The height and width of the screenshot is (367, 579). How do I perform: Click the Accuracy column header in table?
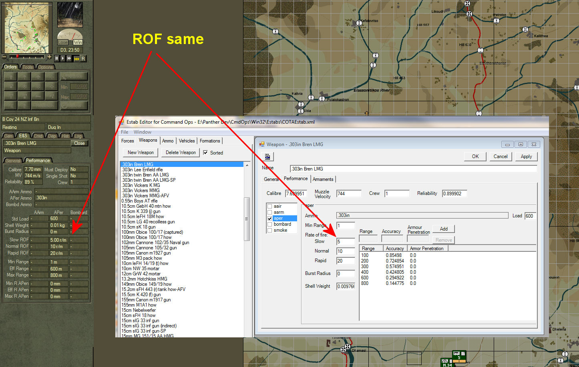tap(395, 249)
